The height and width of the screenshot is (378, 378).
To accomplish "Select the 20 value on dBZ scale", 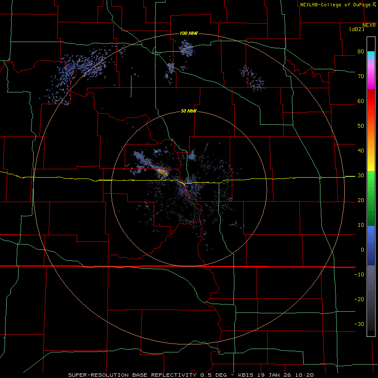I will 361,200.
